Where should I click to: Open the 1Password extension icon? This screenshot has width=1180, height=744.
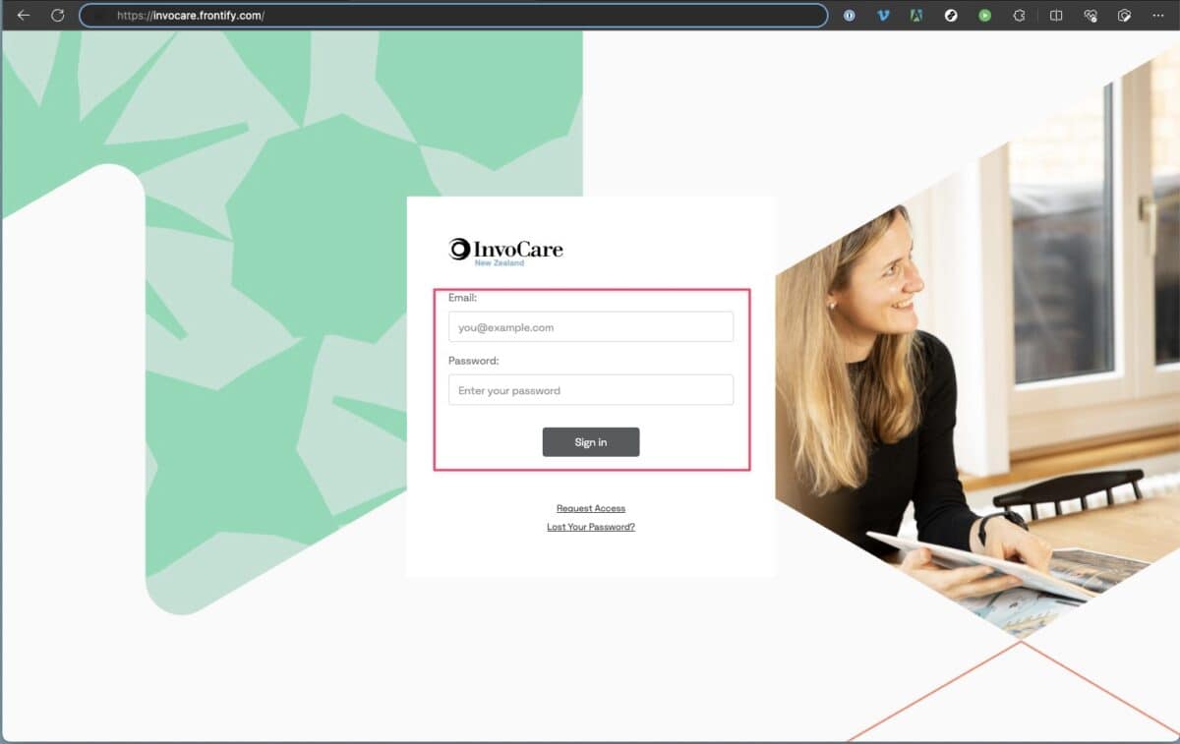(849, 15)
